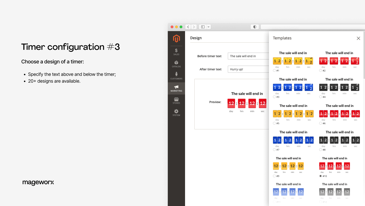Click the red #2 timer preview thumbnail
365x206 pixels.
pos(339,61)
